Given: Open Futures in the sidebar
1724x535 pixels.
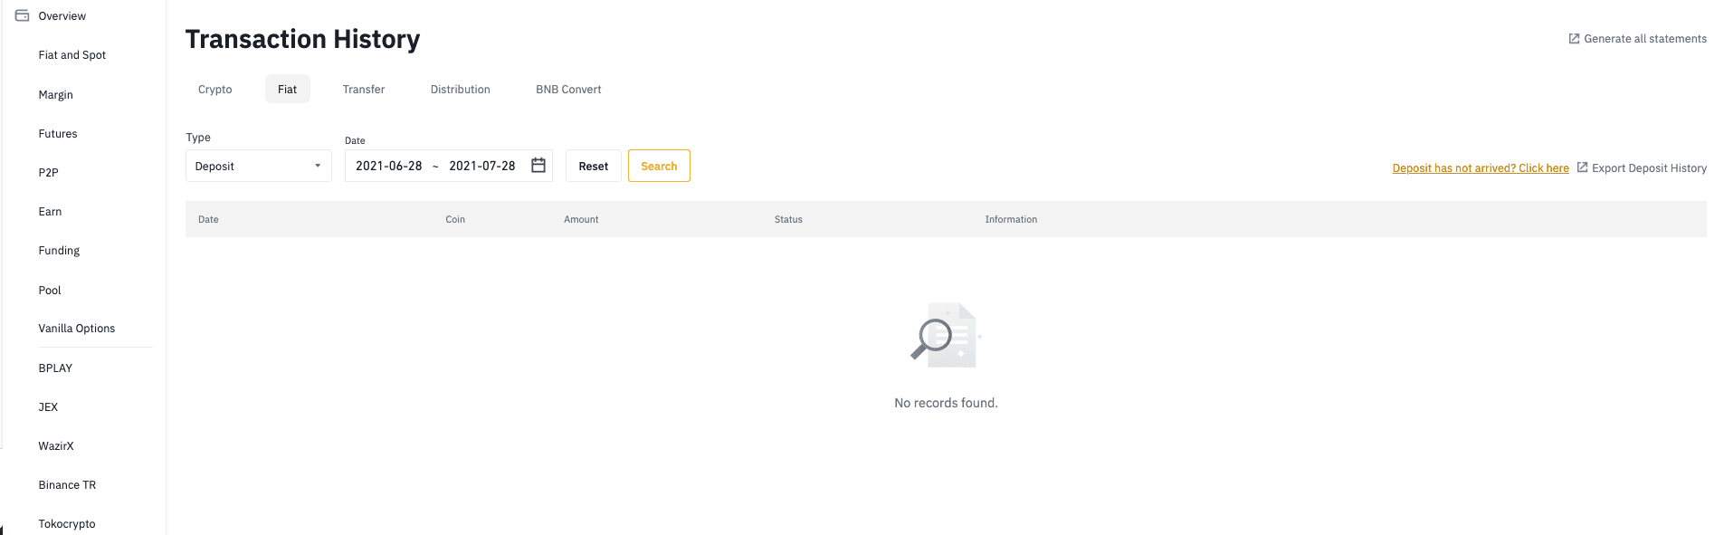Looking at the screenshot, I should (x=58, y=133).
